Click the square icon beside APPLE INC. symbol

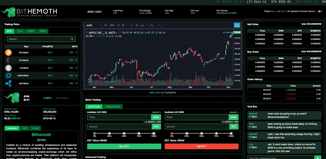(120, 32)
